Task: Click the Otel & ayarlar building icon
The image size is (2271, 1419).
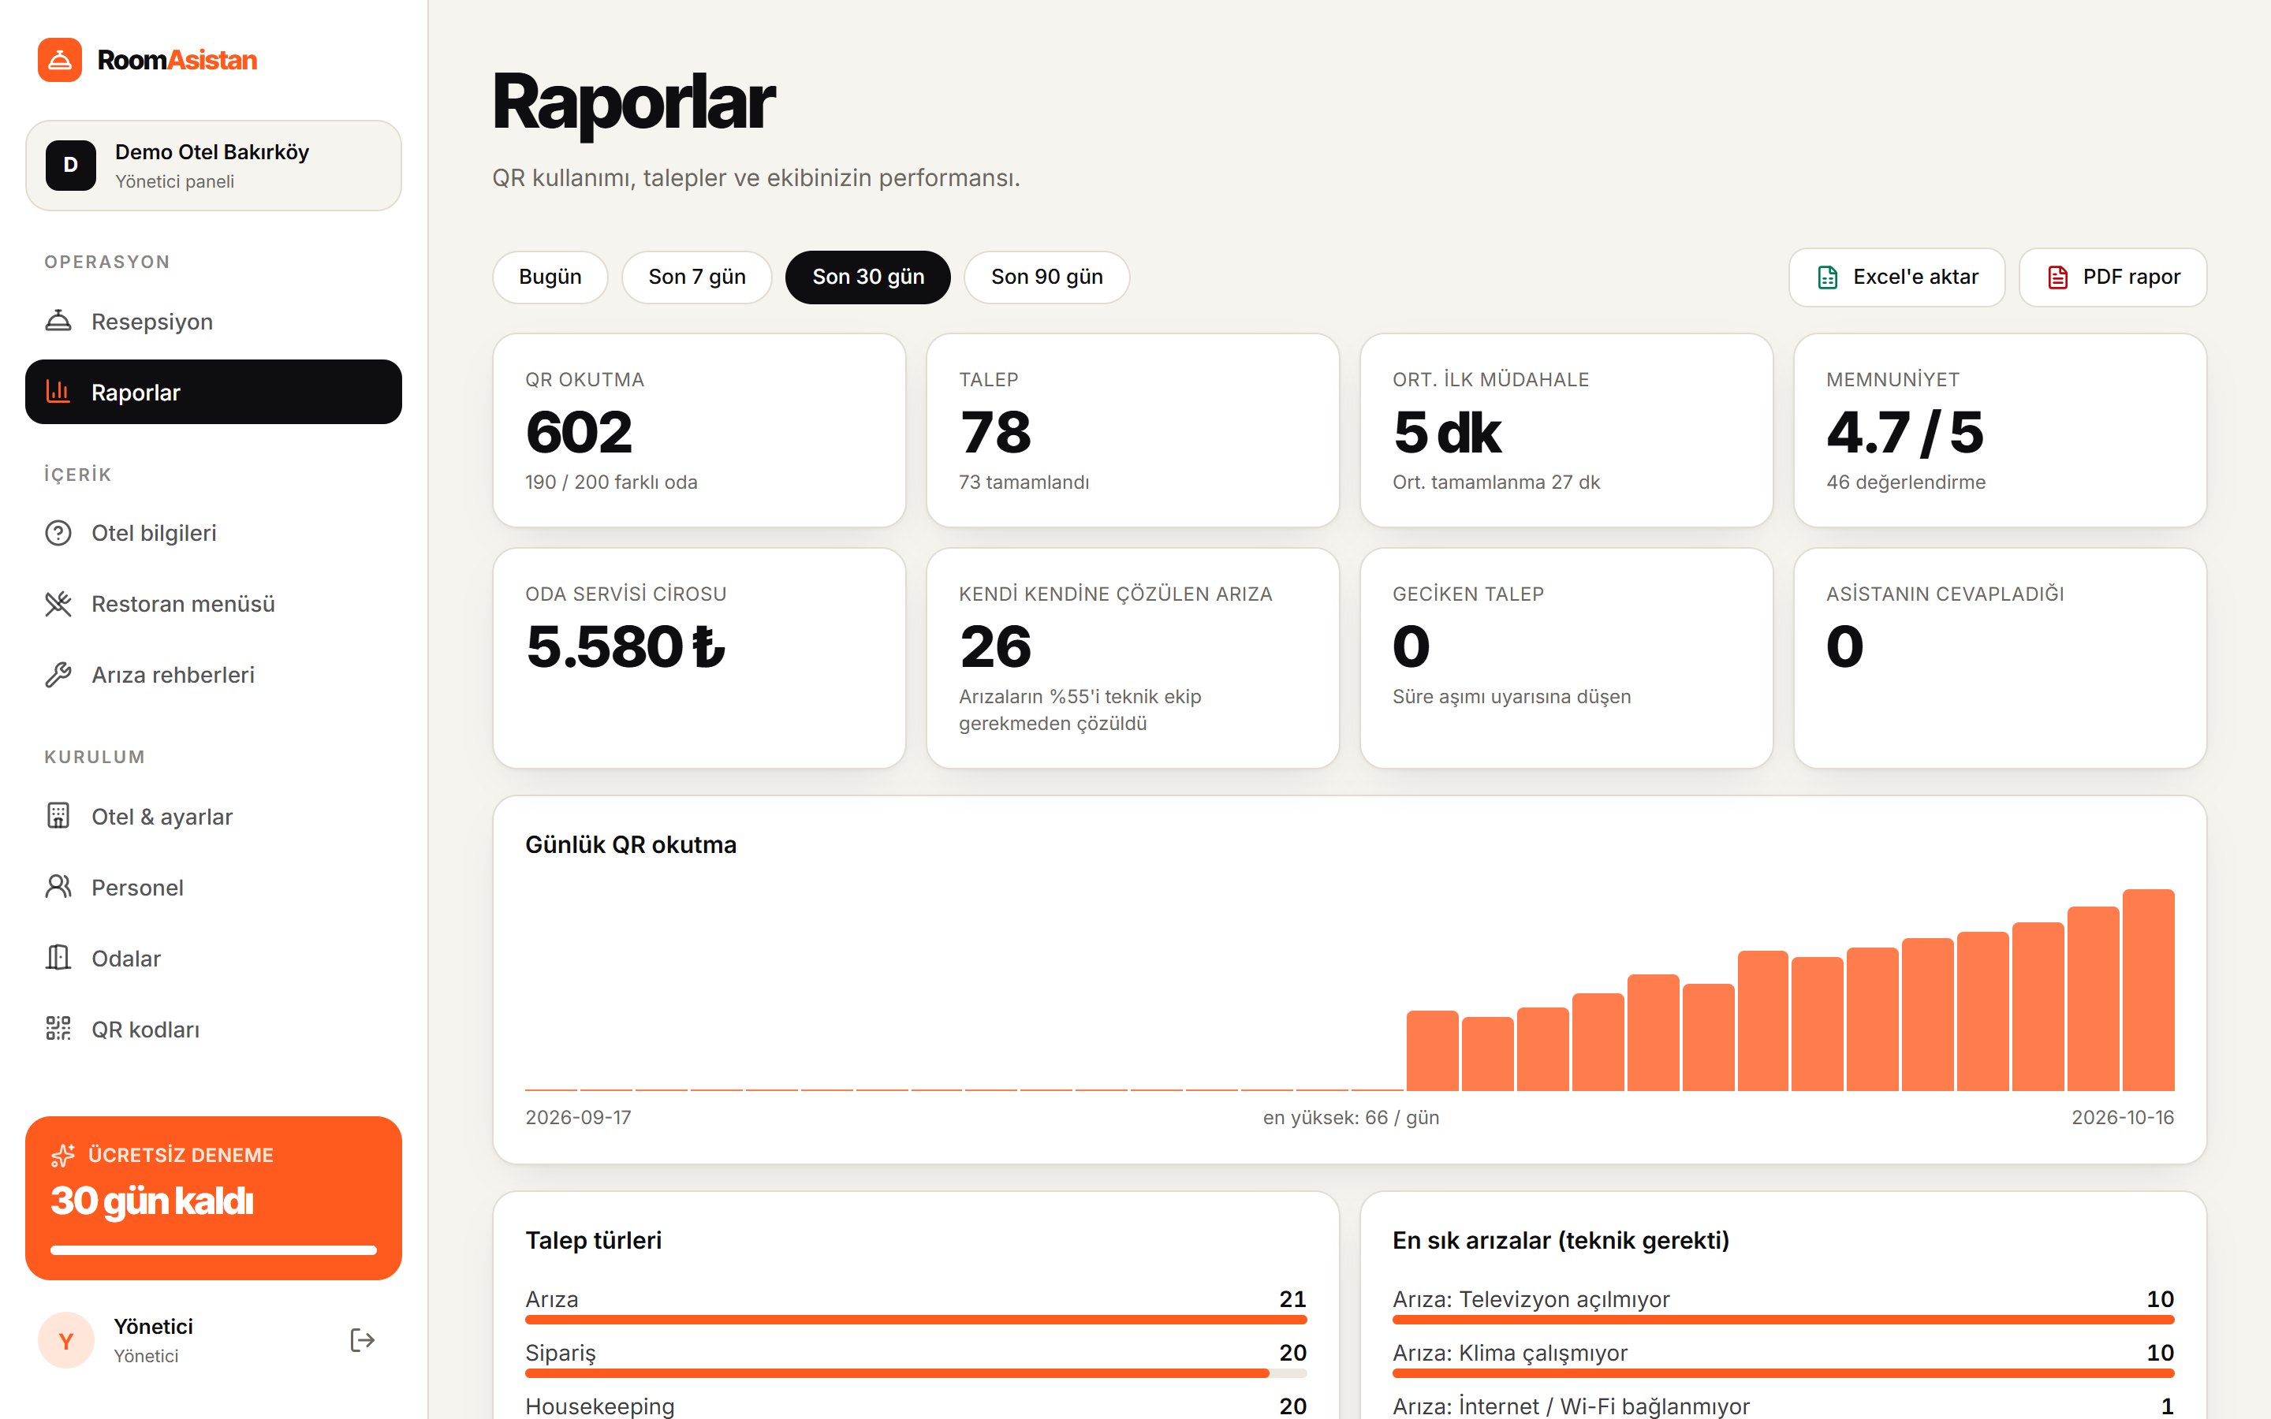Action: pos(58,816)
